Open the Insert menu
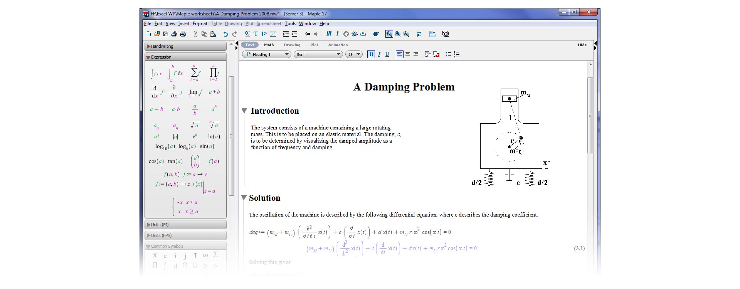This screenshot has height=289, width=740. pyautogui.click(x=184, y=24)
